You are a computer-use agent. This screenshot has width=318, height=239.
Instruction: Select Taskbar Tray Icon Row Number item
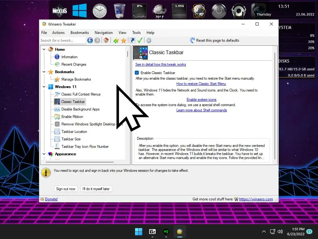(85, 147)
